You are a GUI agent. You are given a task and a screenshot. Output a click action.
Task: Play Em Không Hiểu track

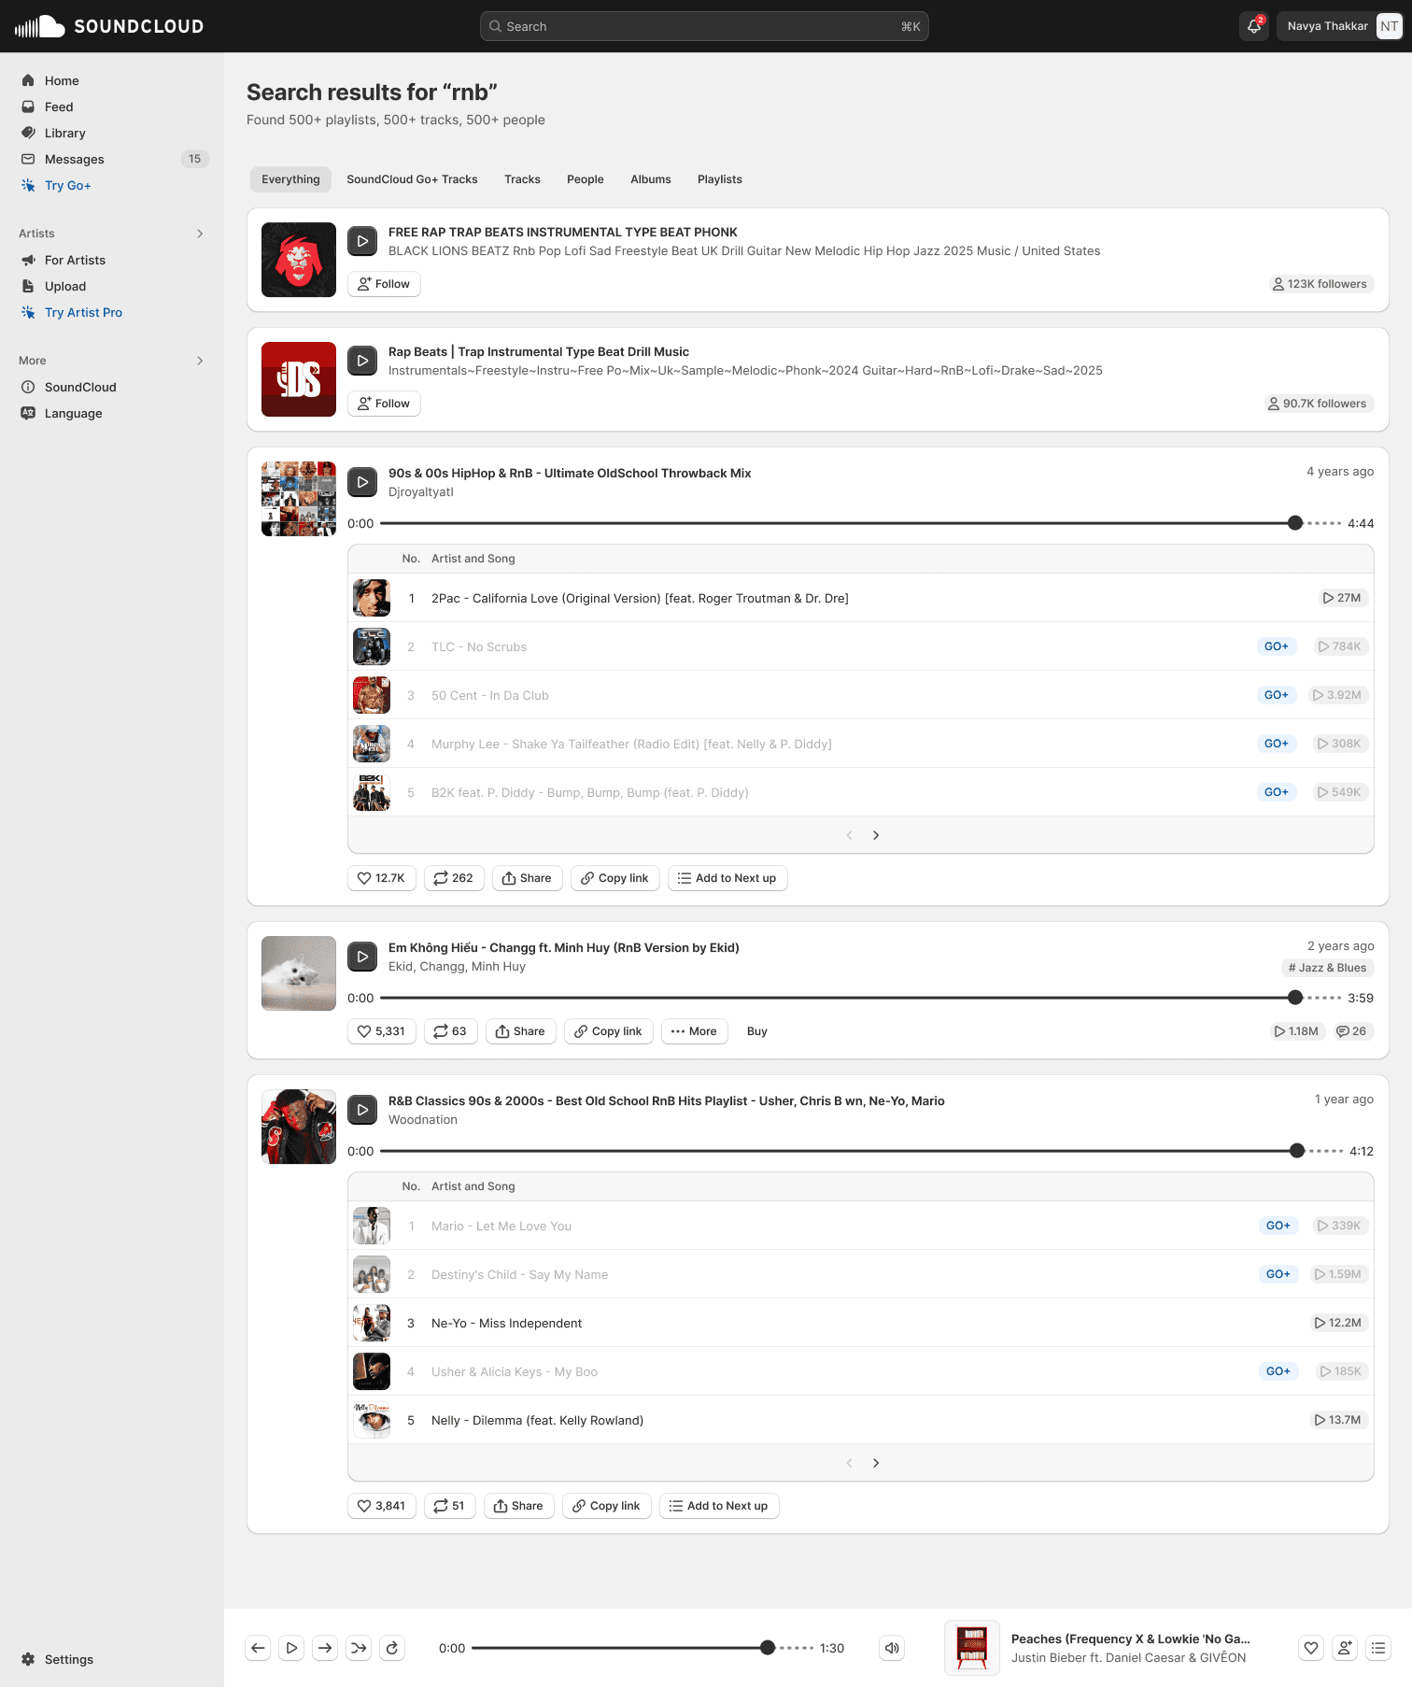click(362, 957)
